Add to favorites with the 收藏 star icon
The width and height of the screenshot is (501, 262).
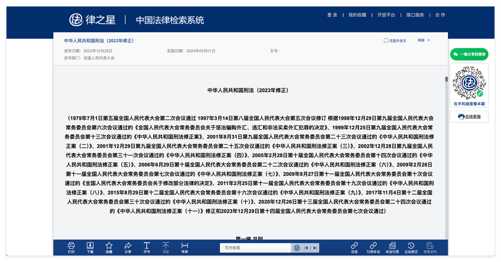pyautogui.click(x=109, y=246)
